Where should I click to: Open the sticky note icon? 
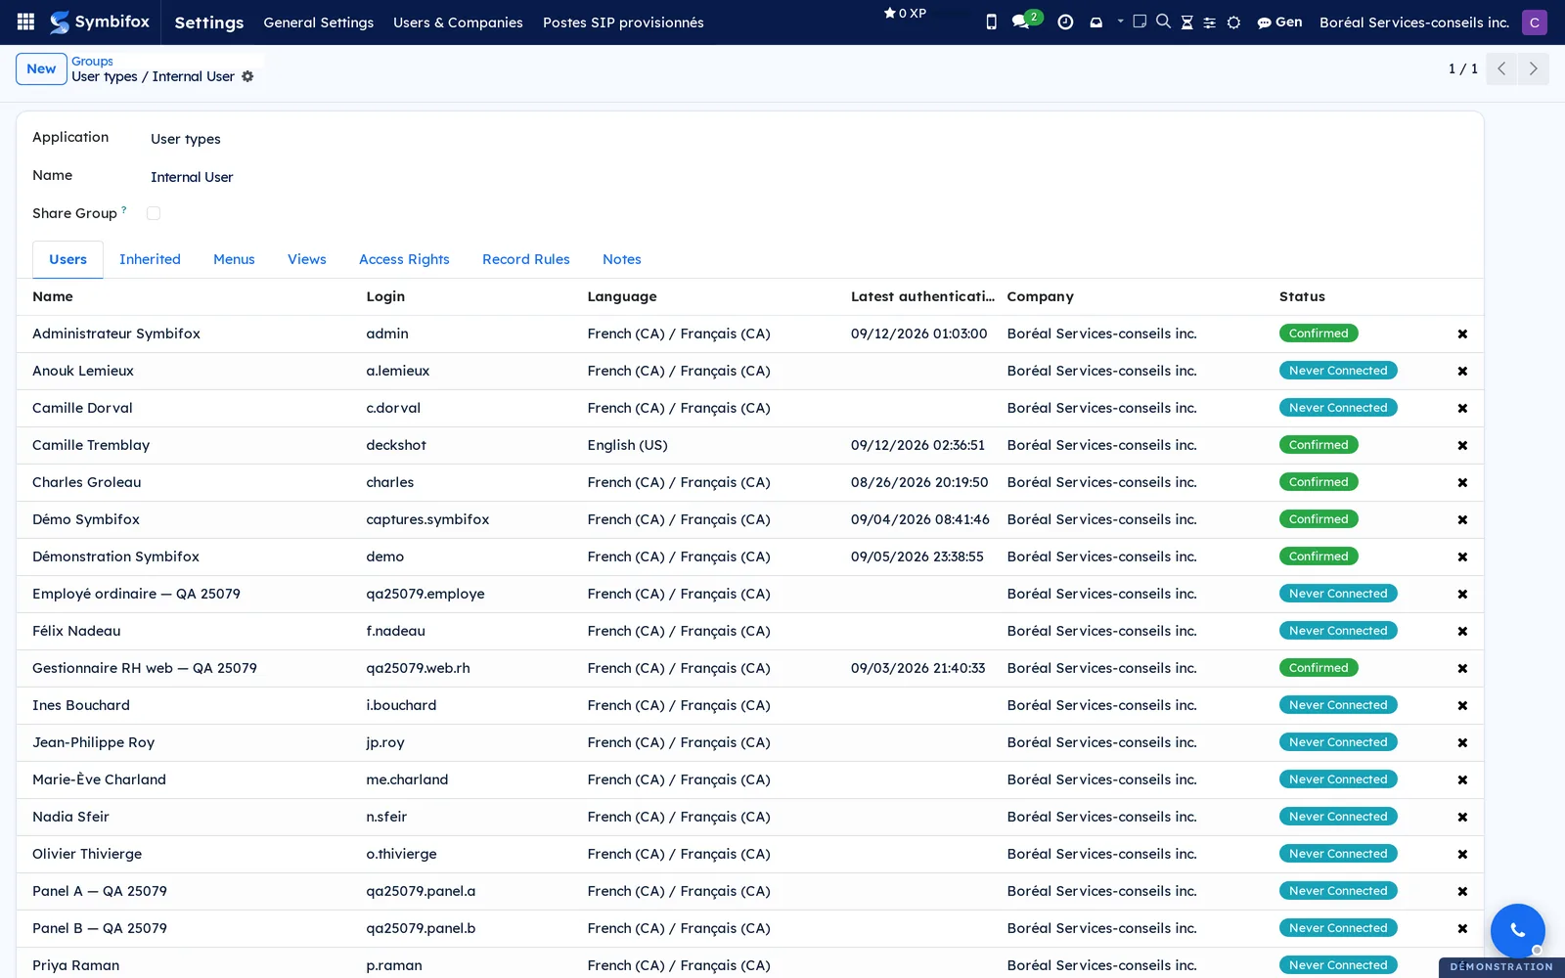pos(1140,21)
